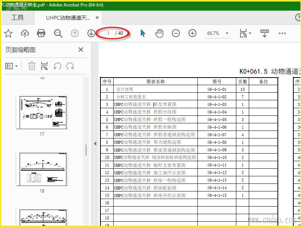Click drawing number S6-4-1-15
The width and height of the screenshot is (302, 227).
click(x=217, y=195)
